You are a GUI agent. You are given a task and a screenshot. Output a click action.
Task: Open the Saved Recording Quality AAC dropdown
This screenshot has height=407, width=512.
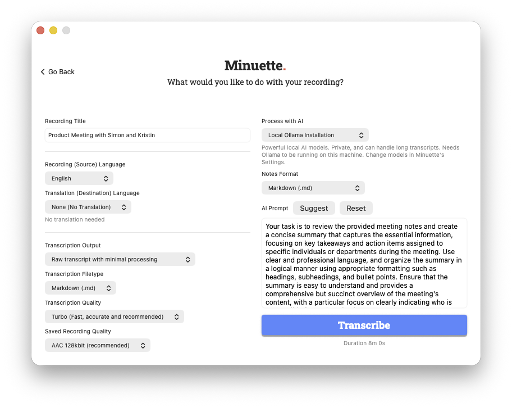[x=98, y=346]
